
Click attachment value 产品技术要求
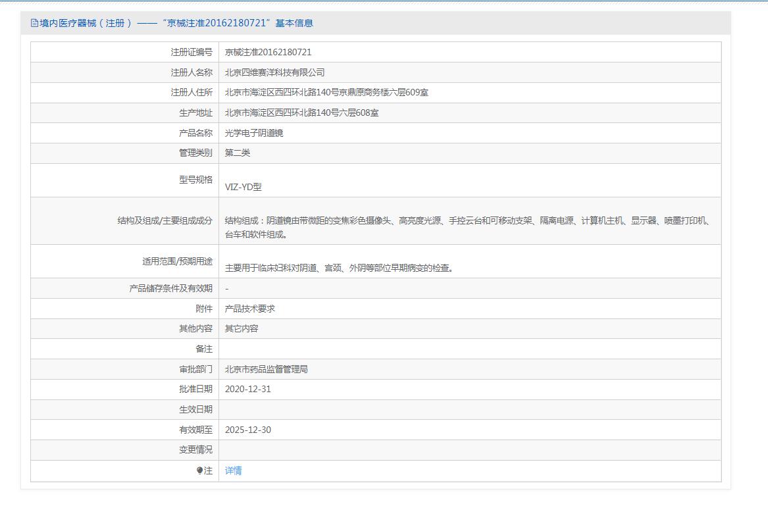pos(249,309)
